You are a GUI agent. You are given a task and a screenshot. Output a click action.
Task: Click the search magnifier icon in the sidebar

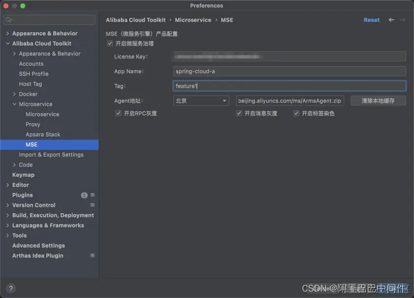[x=9, y=20]
